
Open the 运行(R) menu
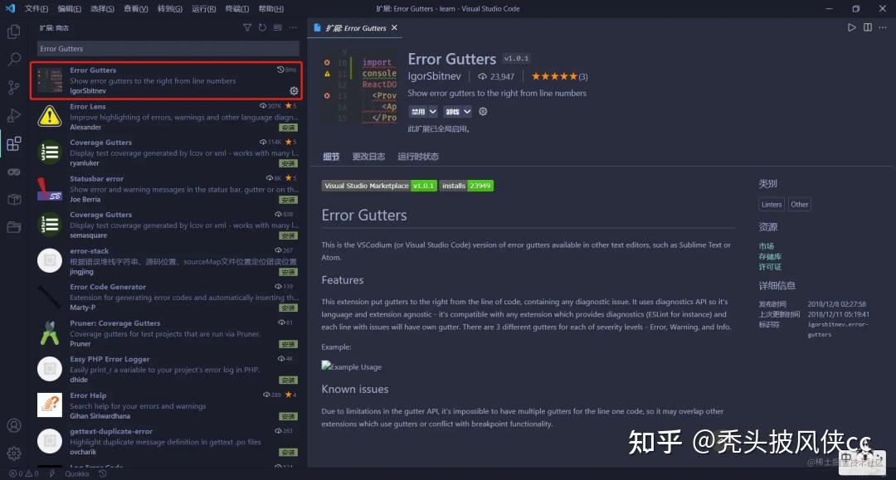click(x=203, y=8)
